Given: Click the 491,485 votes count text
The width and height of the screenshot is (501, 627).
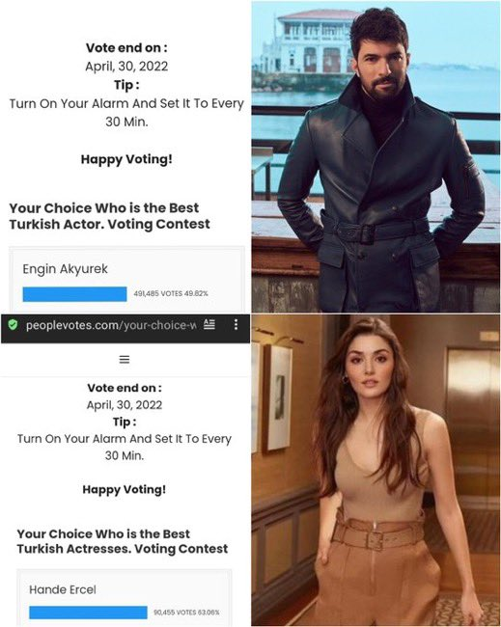Looking at the screenshot, I should (171, 293).
